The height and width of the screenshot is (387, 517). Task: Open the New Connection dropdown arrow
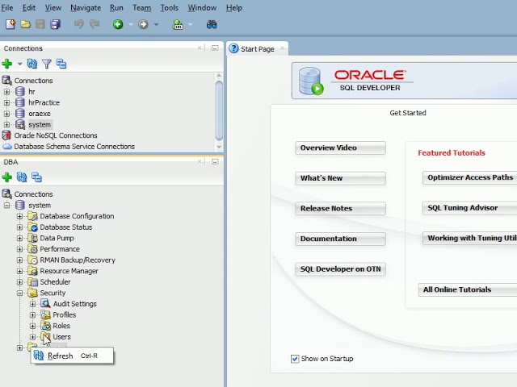19,64
